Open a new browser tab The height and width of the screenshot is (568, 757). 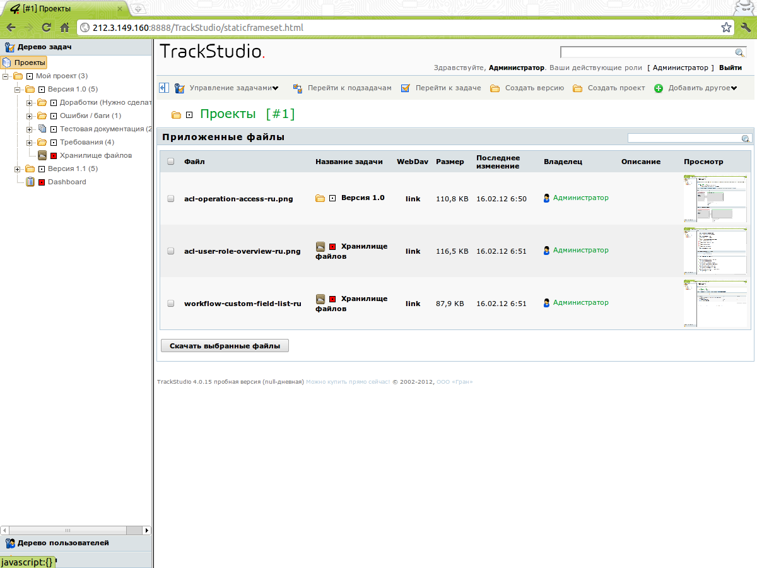138,9
